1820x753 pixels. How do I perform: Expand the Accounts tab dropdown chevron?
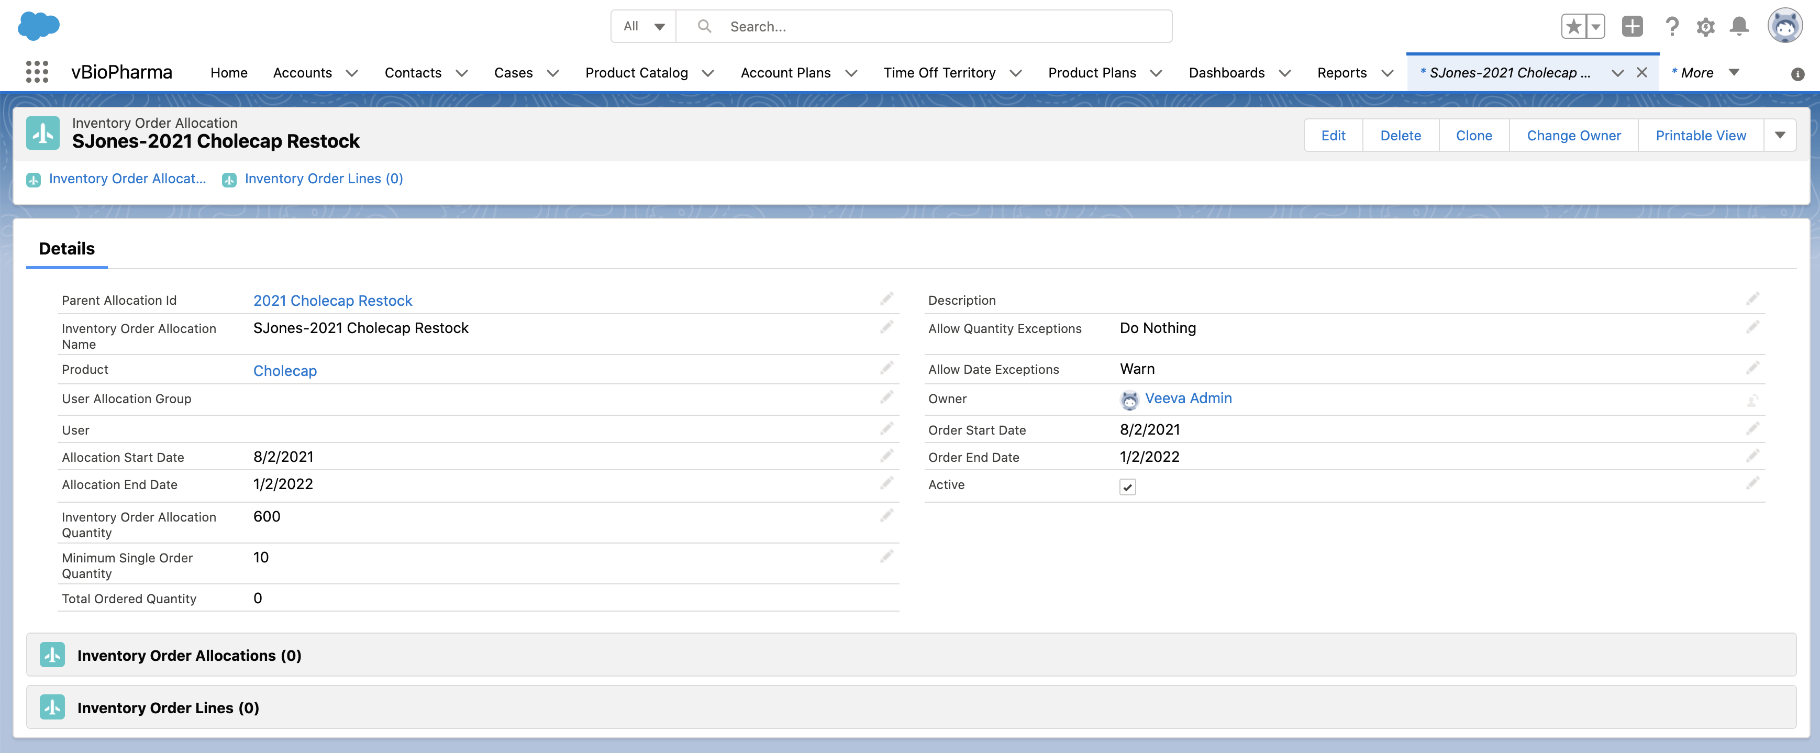pos(352,73)
